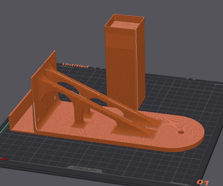The image size is (223, 186).
Task: Click the second clip tab on the top edge
Action: tap(190, 79)
